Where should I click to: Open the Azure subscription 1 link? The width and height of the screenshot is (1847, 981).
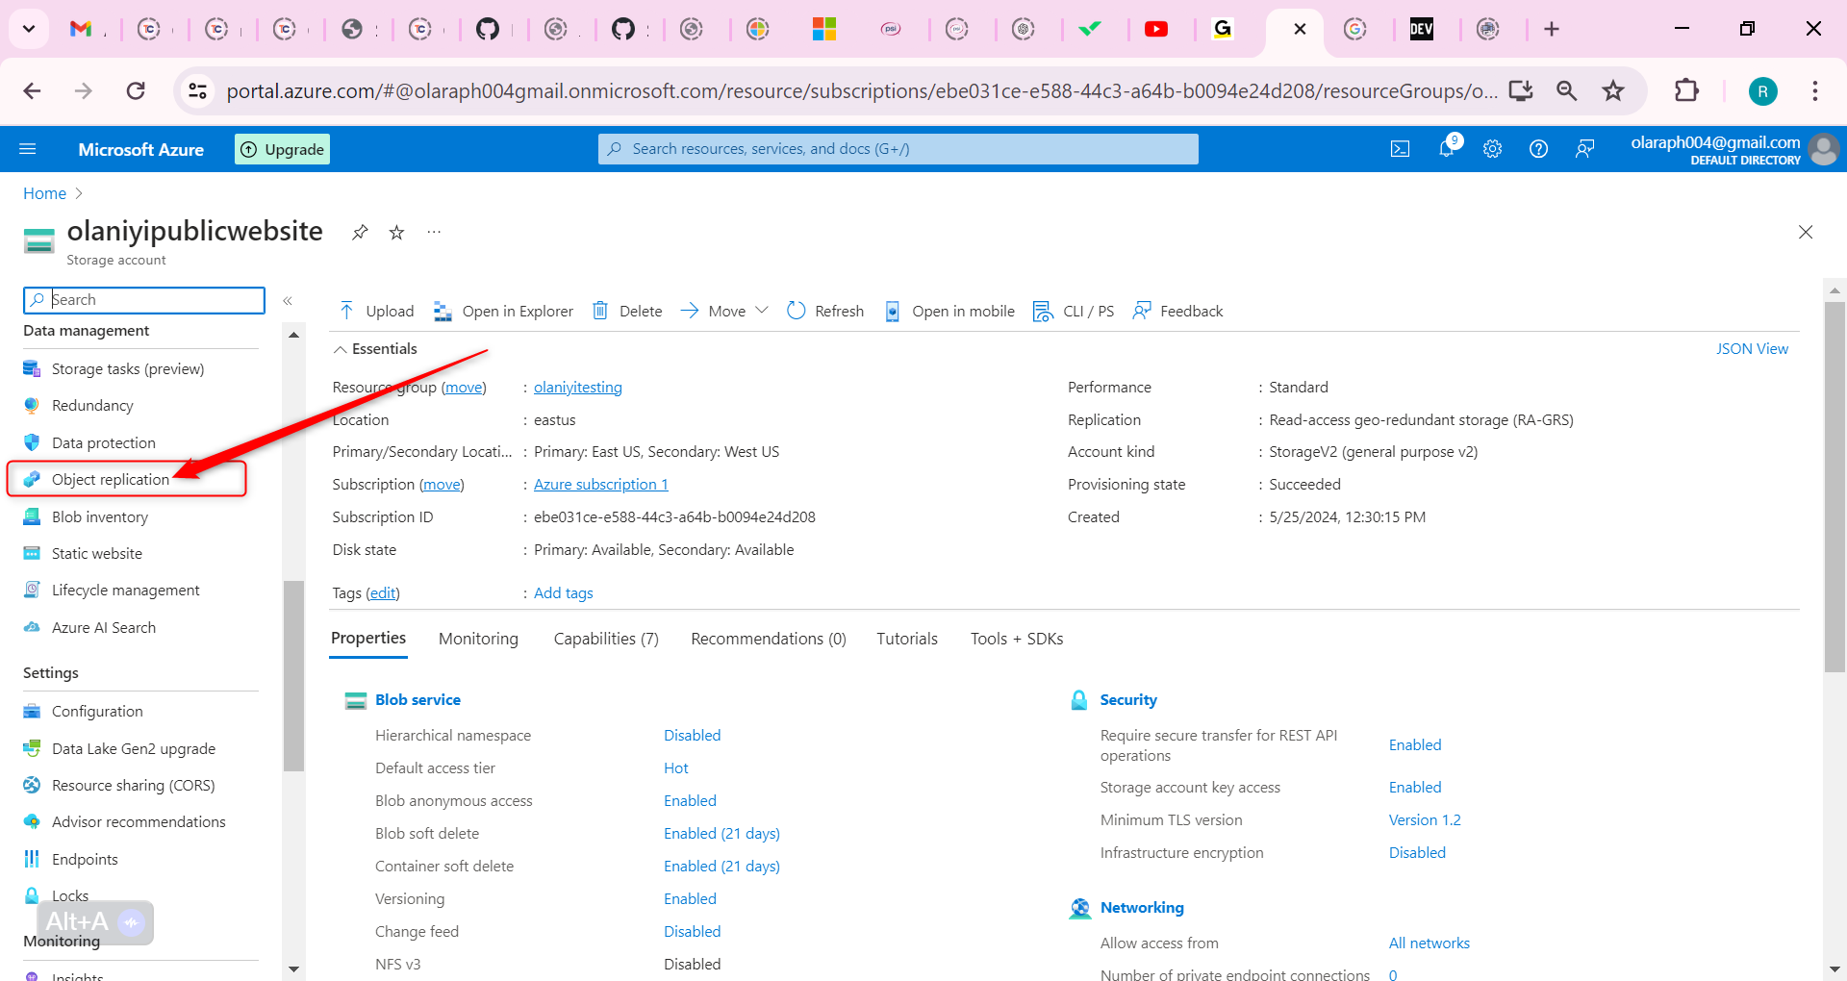point(601,485)
